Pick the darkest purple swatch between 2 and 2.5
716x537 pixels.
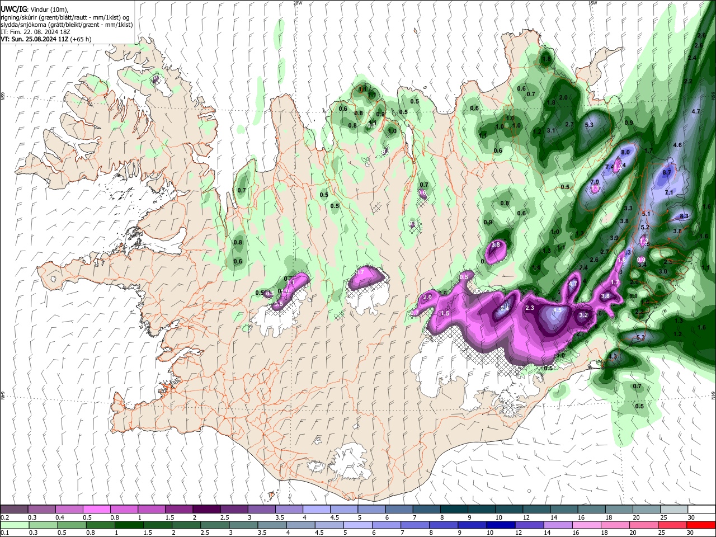coord(206,510)
